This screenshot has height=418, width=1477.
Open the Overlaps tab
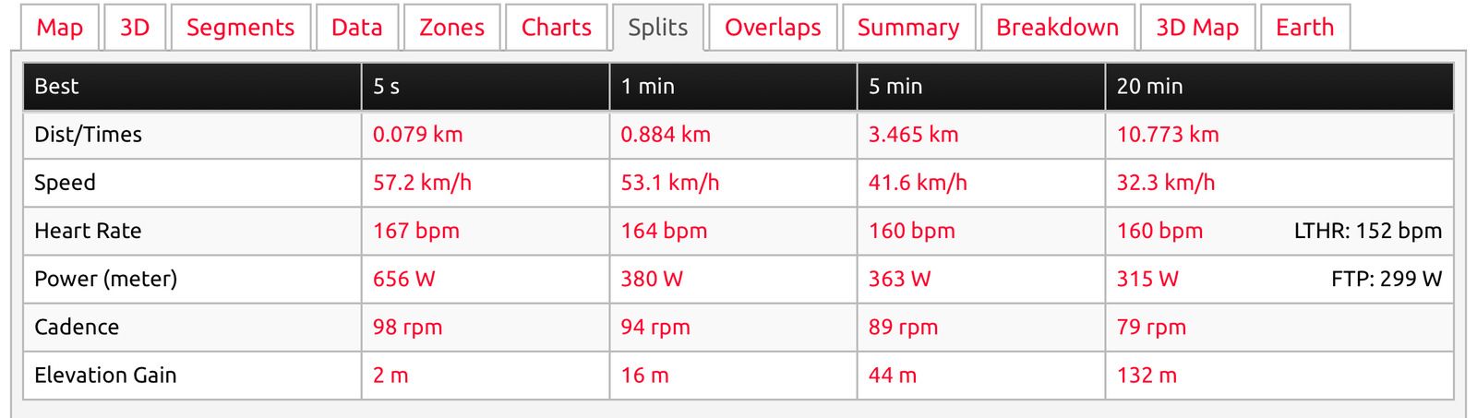[773, 28]
